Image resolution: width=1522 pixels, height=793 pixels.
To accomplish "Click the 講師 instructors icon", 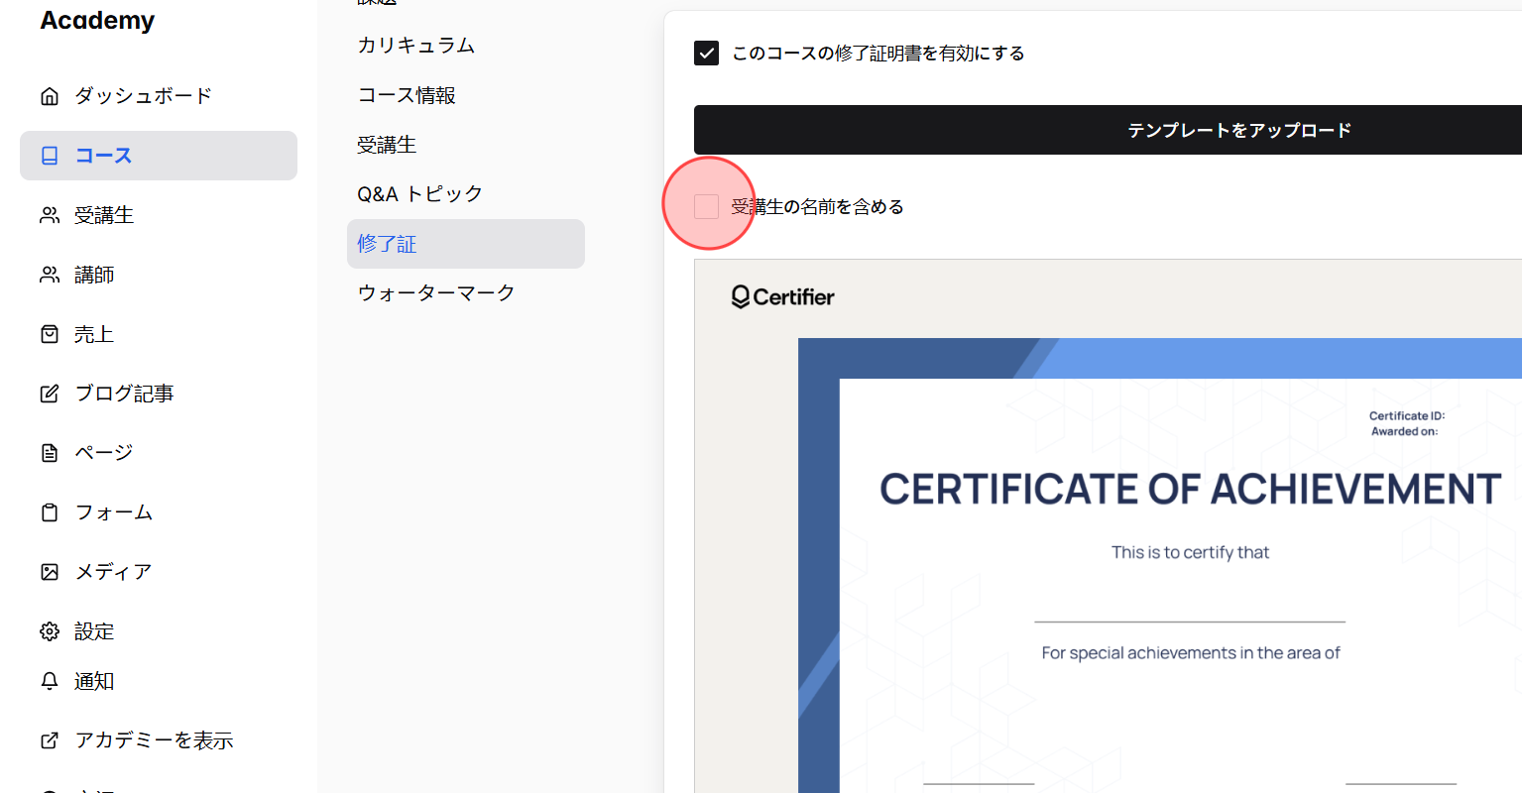I will tap(49, 274).
